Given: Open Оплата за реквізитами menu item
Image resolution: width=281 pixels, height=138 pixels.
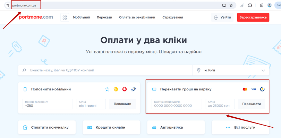Looking at the screenshot, I should (137, 18).
